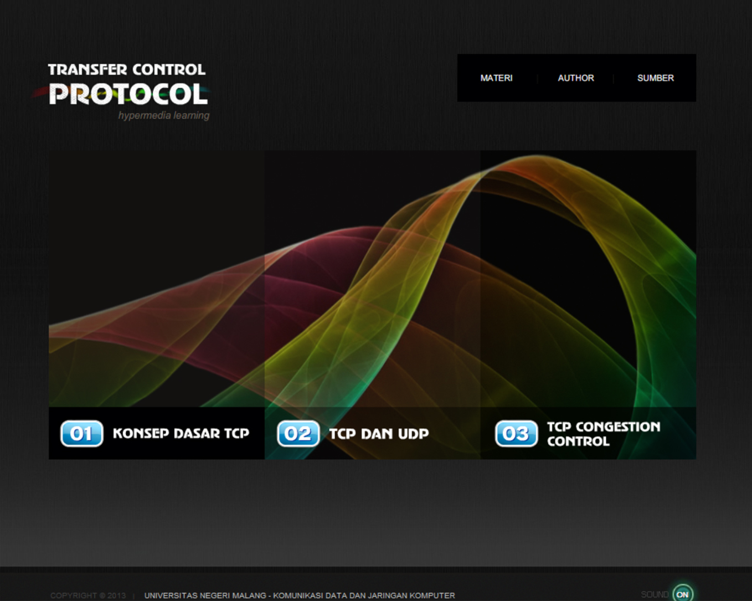Click the blue 03 number badge
Viewport: 752px width, 601px height.
(x=516, y=433)
